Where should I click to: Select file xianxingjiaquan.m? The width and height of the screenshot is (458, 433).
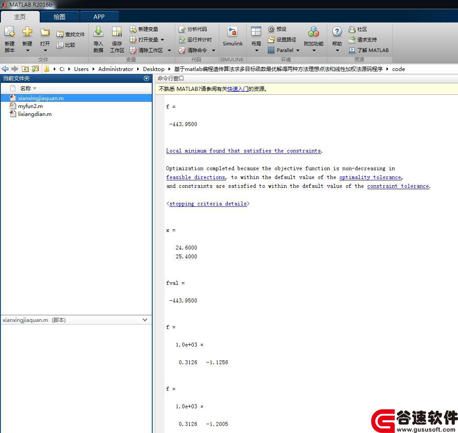(76, 98)
